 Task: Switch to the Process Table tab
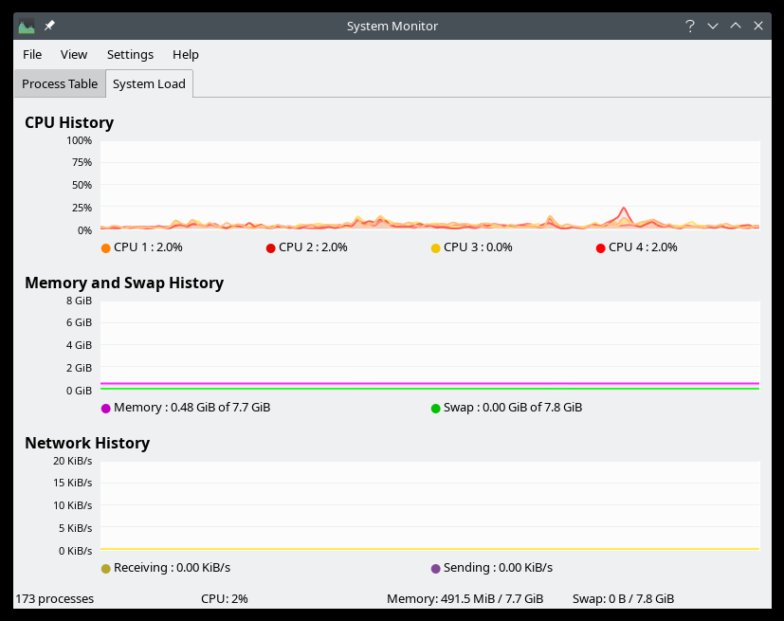click(x=60, y=83)
